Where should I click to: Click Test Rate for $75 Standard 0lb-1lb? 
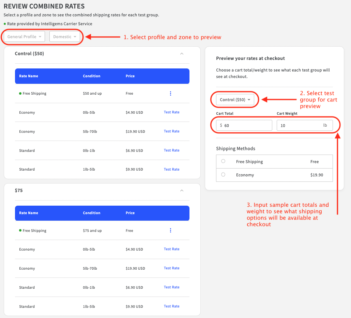[171, 287]
